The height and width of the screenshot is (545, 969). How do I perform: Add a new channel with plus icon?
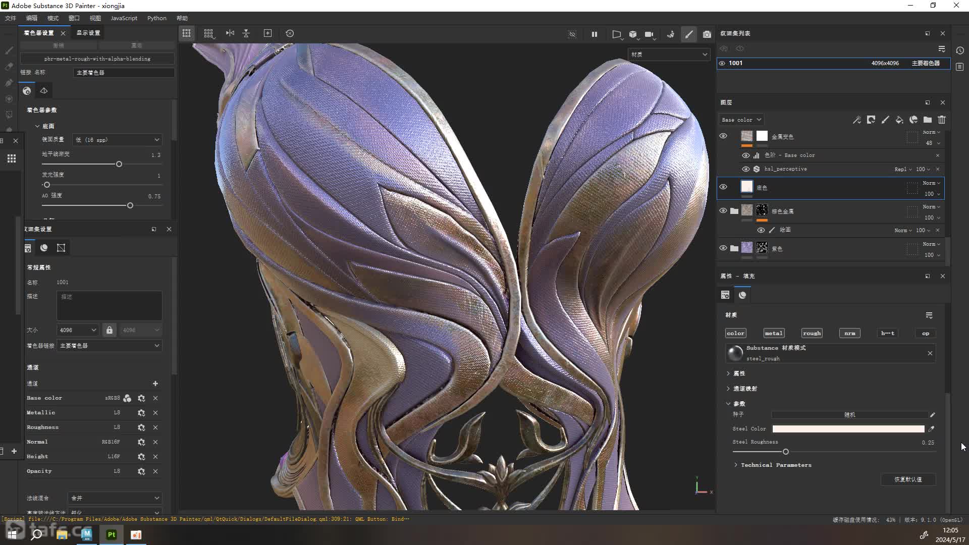(x=155, y=384)
